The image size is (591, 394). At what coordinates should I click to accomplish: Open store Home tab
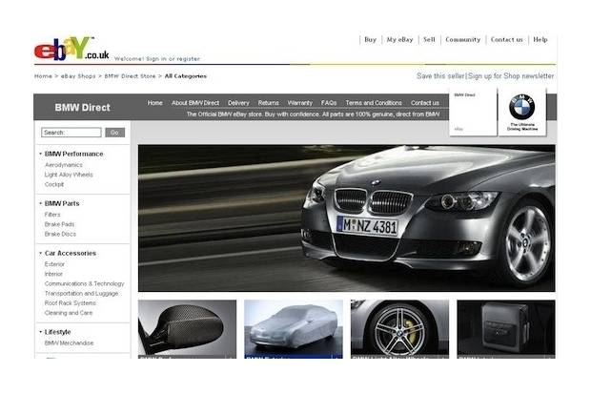pyautogui.click(x=155, y=103)
